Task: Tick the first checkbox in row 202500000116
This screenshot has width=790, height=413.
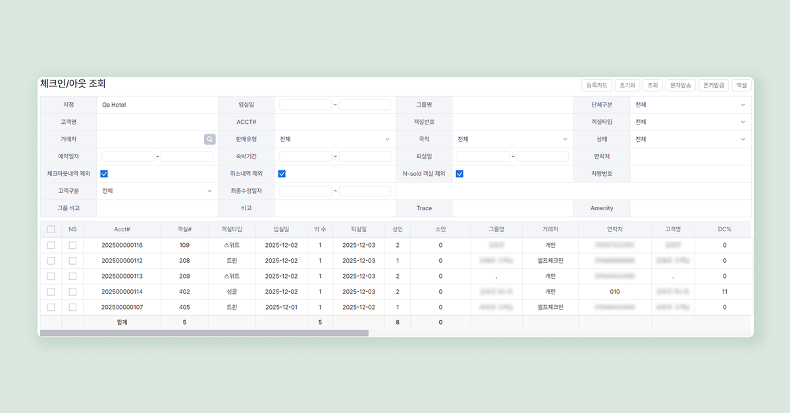Action: pos(51,245)
